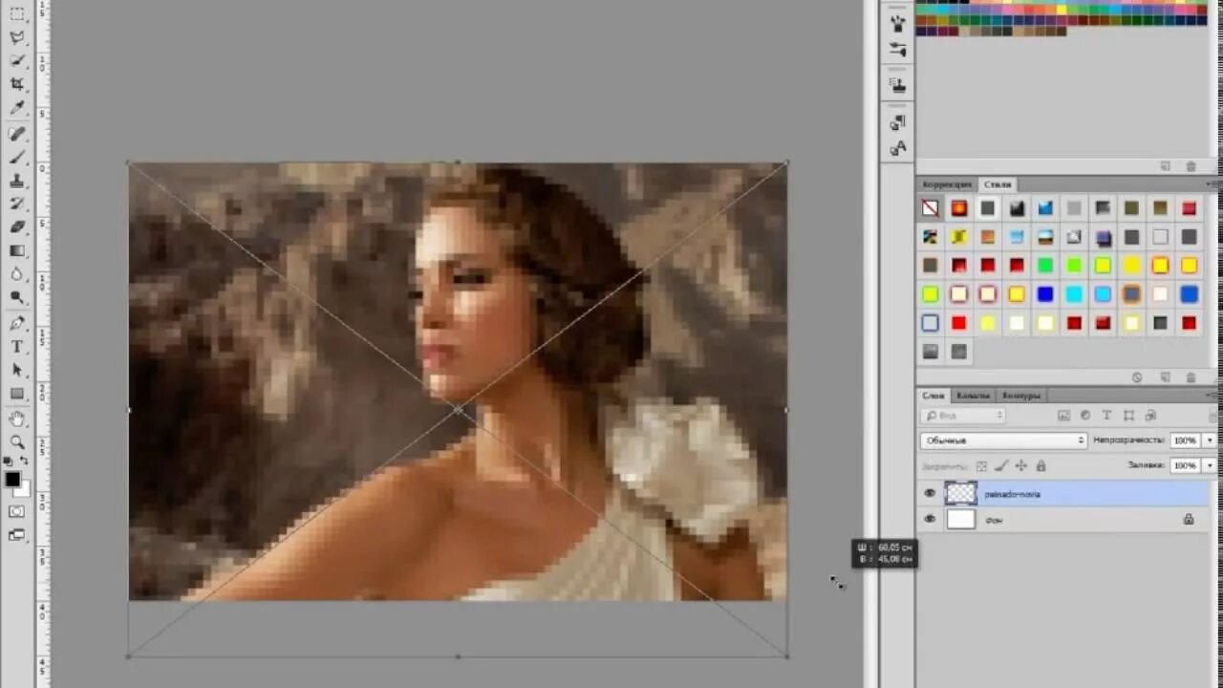
Task: Open the Paragraph Styles panel icon
Action: tap(897, 122)
